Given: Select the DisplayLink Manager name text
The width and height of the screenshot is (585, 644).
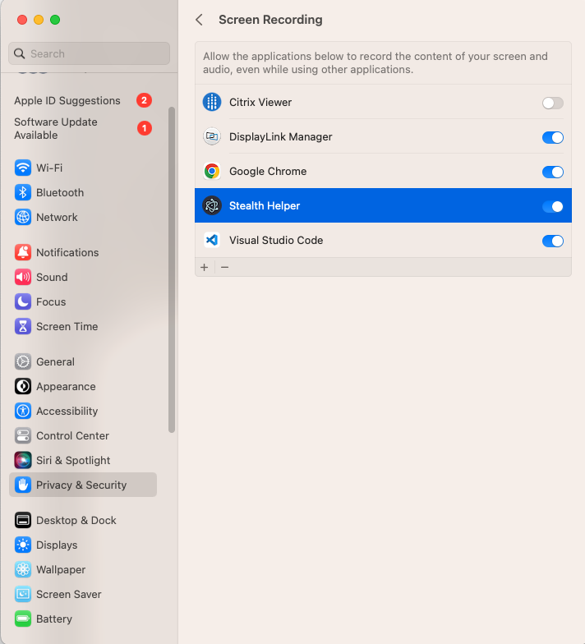Looking at the screenshot, I should [281, 136].
